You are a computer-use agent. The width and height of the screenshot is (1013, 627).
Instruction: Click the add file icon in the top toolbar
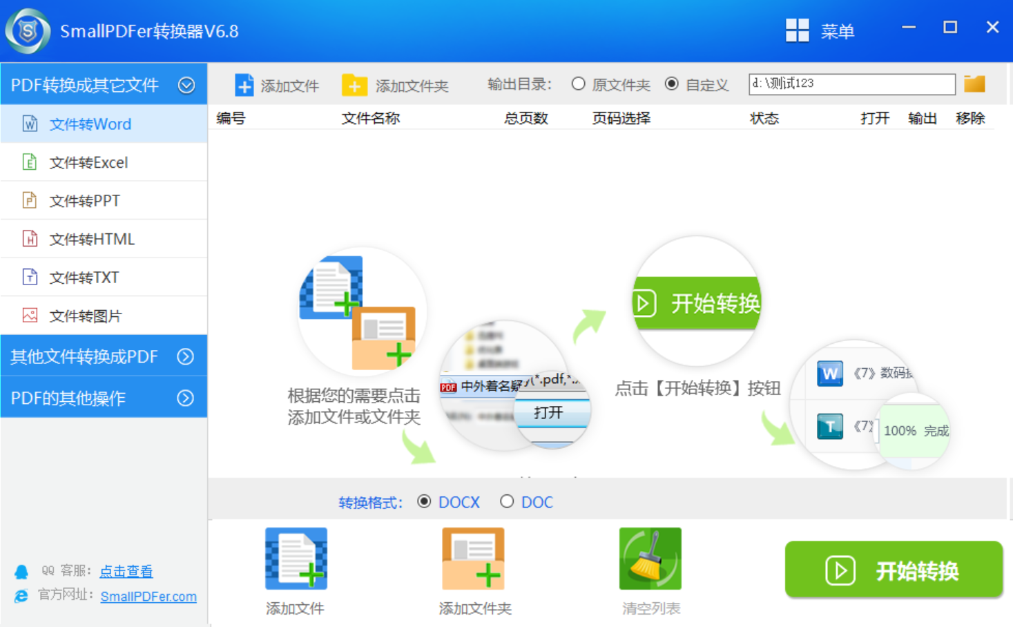244,85
